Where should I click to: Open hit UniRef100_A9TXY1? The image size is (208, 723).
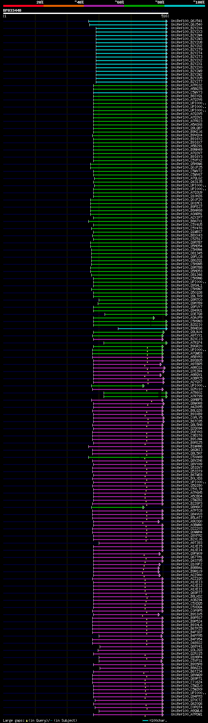point(187,335)
